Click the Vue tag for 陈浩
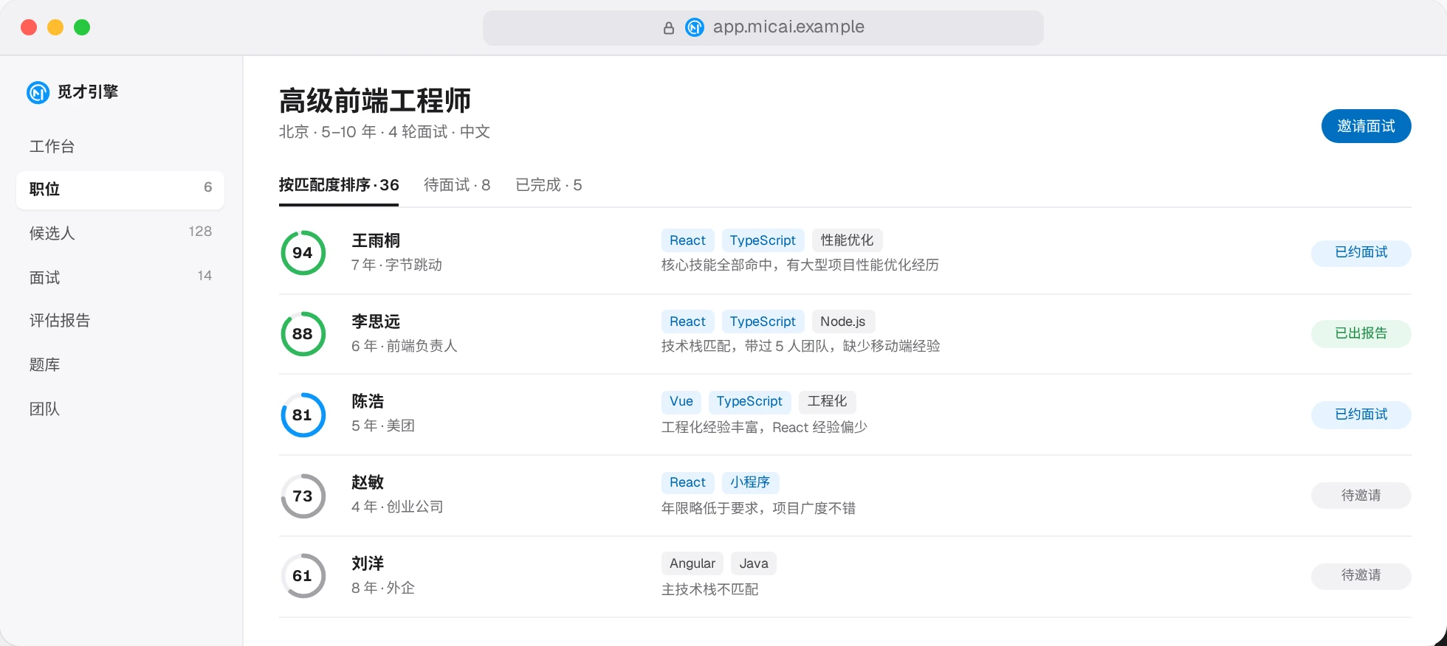This screenshot has width=1447, height=646. pyautogui.click(x=681, y=402)
